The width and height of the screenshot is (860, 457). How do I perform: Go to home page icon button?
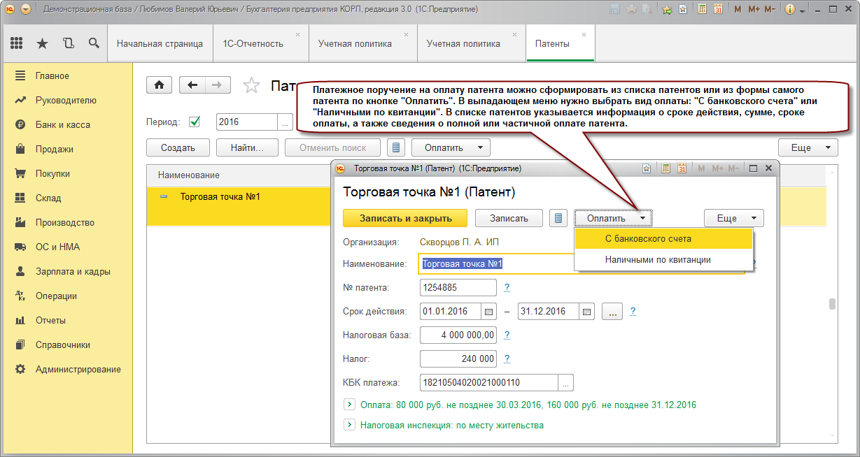coord(160,85)
